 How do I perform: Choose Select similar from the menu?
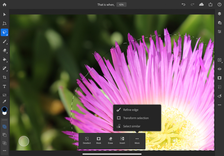137,126
